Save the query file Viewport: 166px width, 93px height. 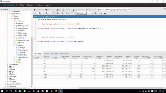(40, 13)
